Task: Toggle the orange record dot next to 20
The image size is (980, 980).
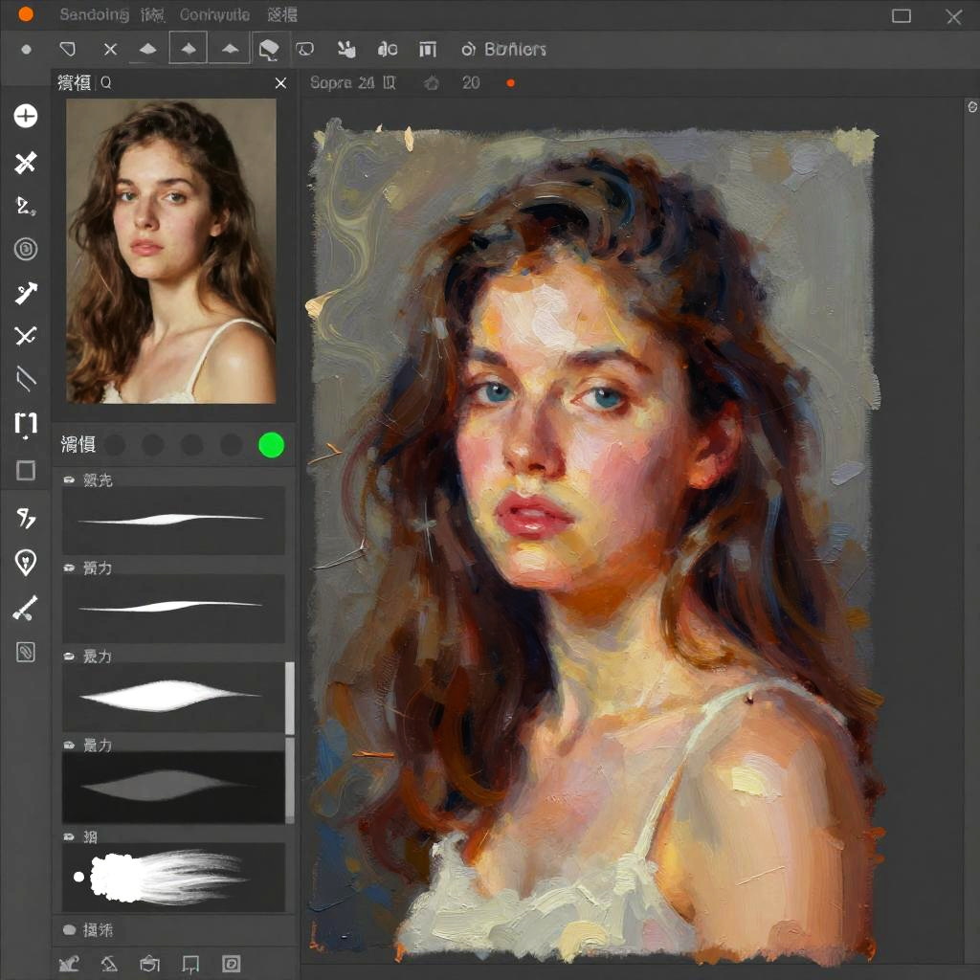Action: pos(510,83)
